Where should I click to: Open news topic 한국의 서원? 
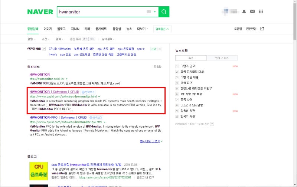tap(187, 117)
